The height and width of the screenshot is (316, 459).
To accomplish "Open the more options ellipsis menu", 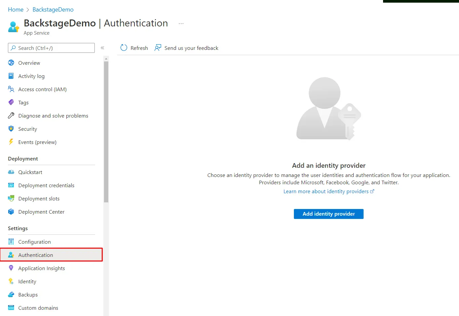I will (181, 23).
